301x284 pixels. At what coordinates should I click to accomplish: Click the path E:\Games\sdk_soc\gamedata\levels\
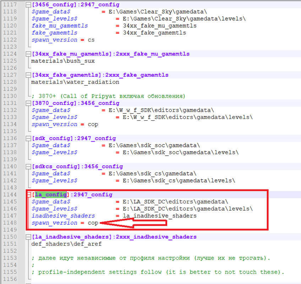181,152
